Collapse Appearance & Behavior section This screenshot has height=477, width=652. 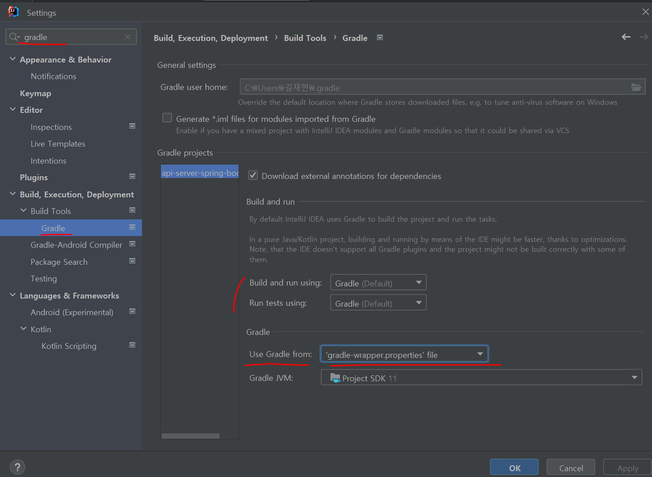(x=13, y=59)
